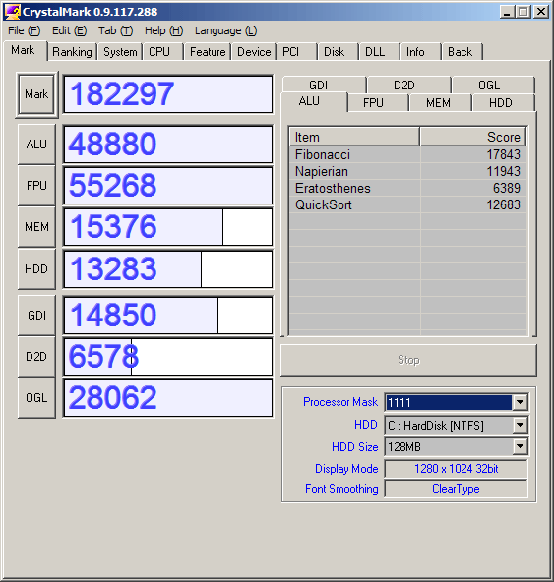Switch to the System tab
554x582 pixels.
click(x=120, y=52)
